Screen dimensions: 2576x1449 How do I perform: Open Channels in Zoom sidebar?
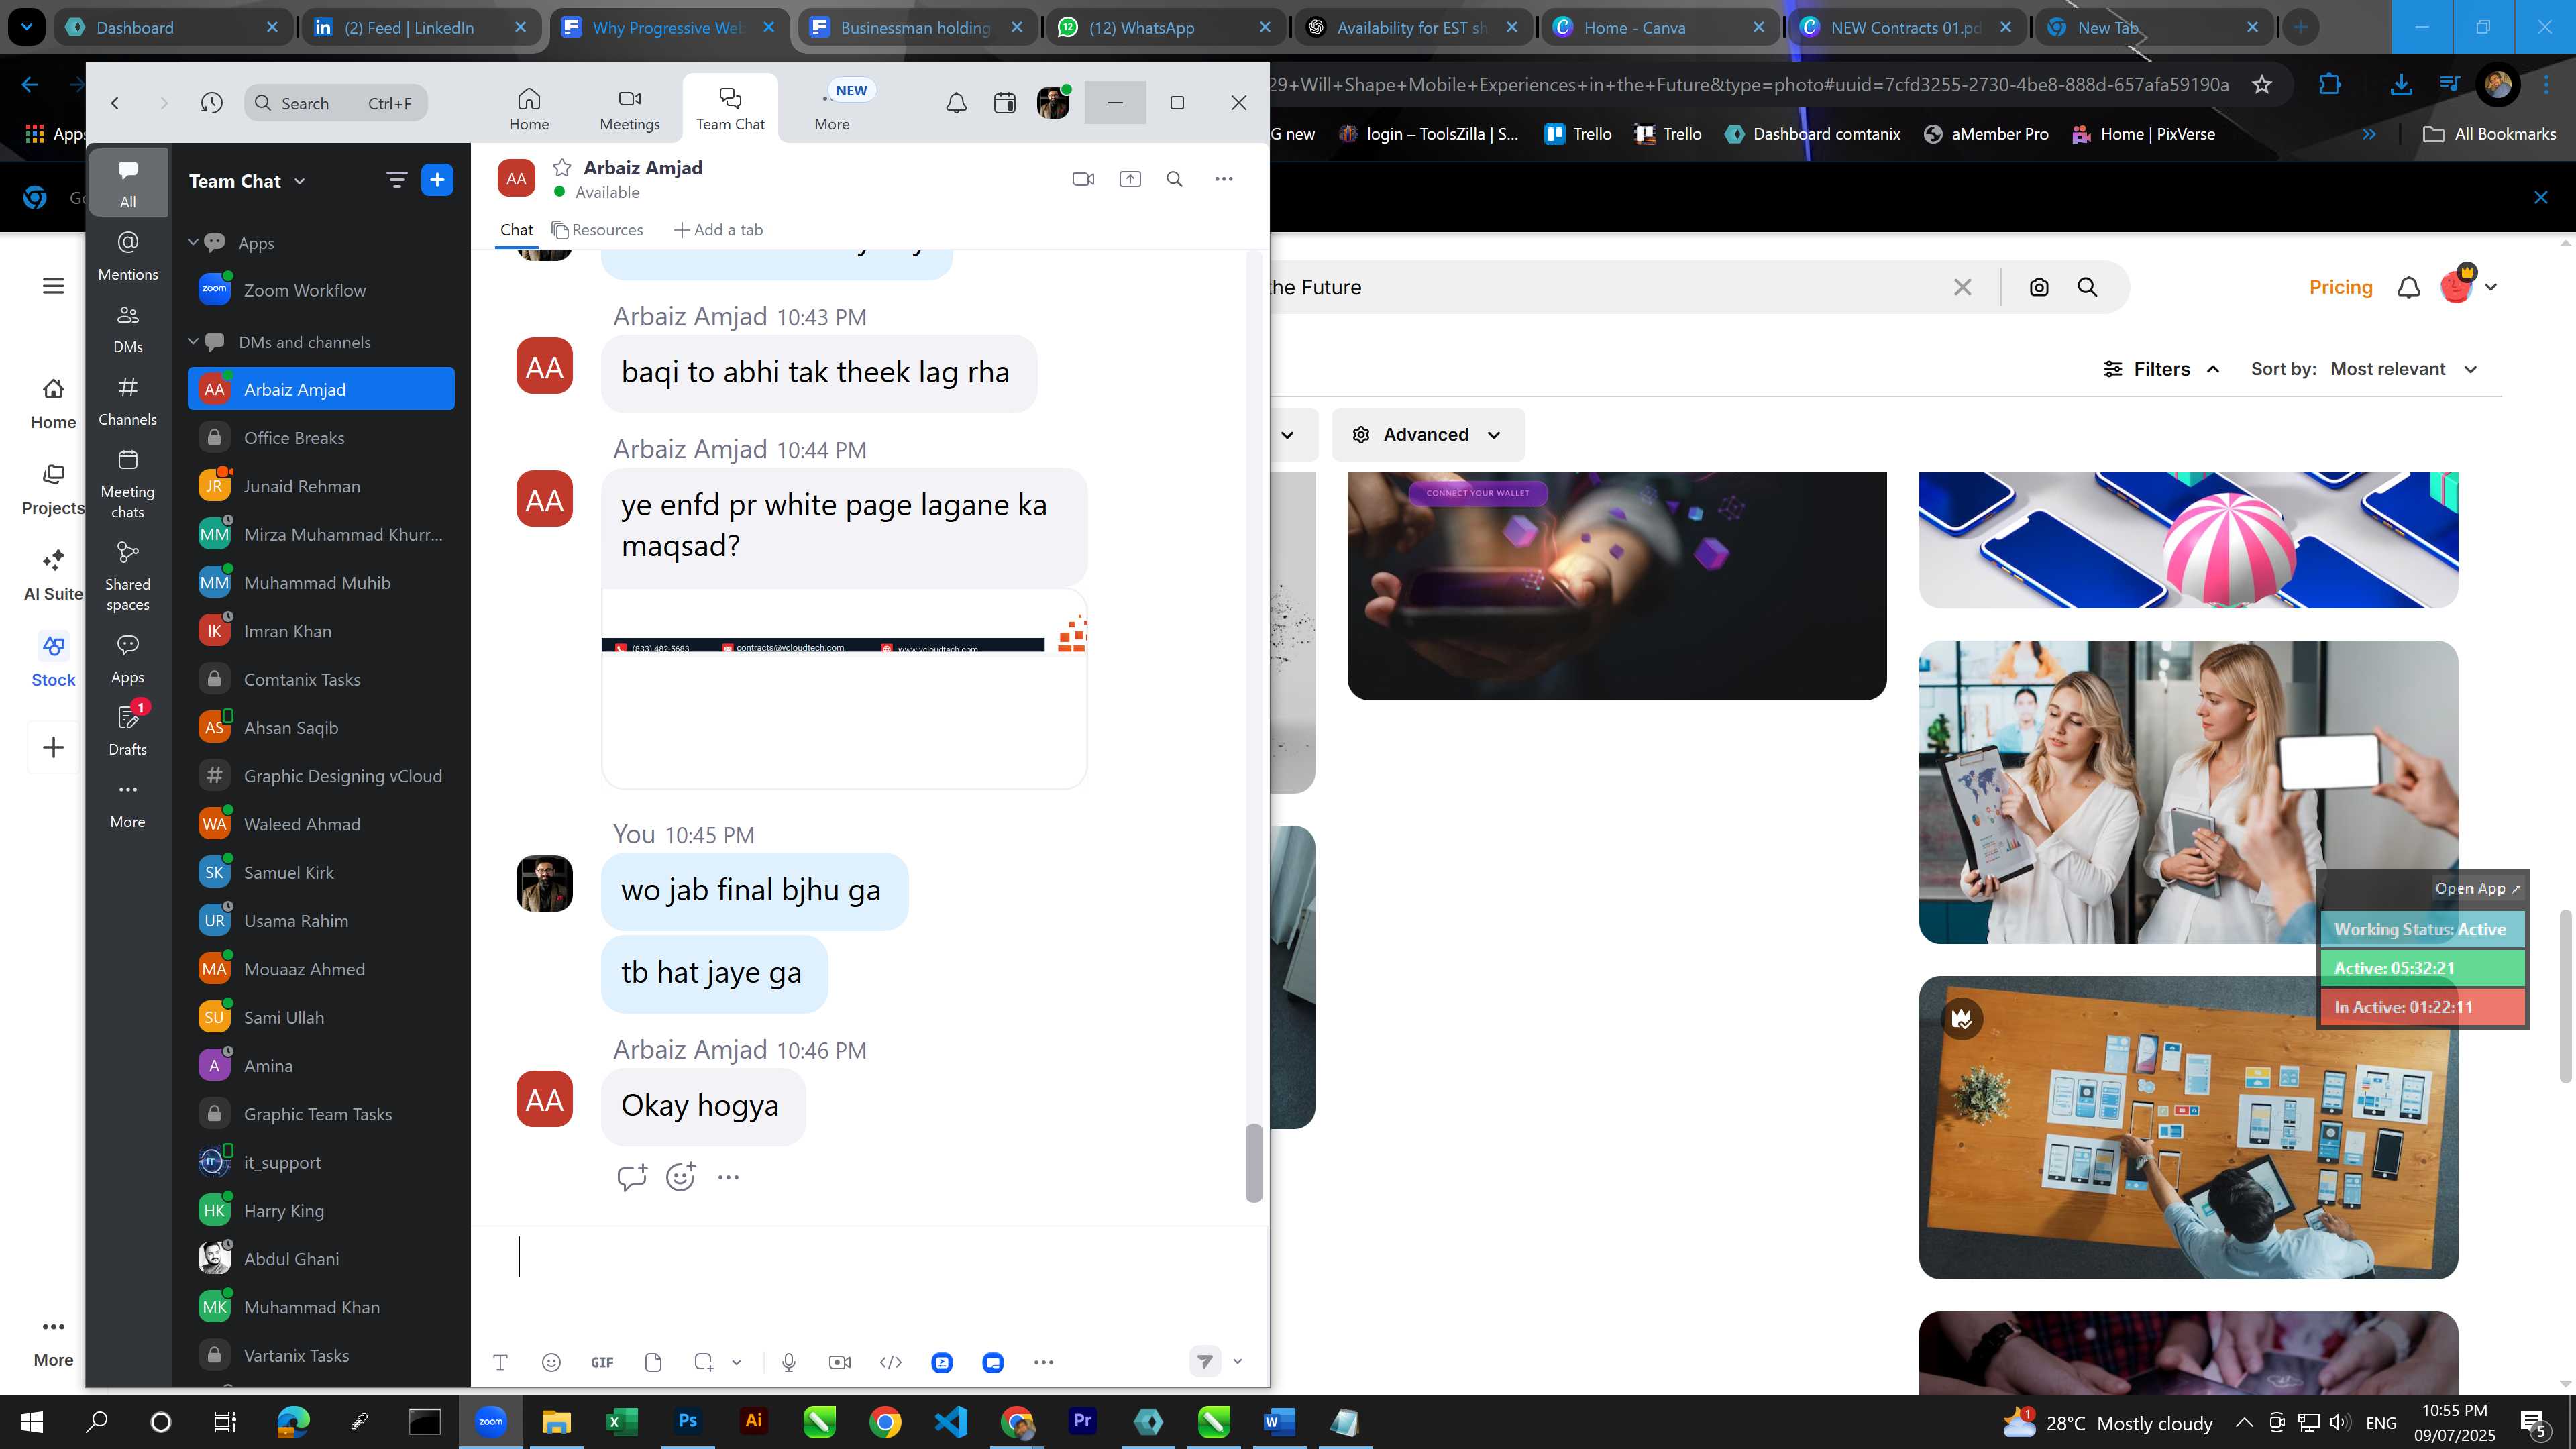click(x=128, y=401)
